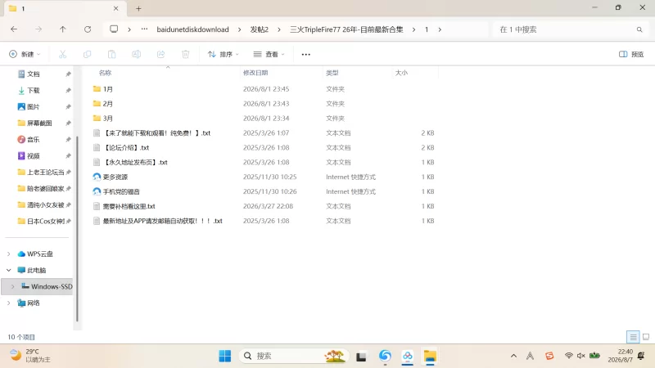Click the search magnifier icon
655x368 pixels.
tap(639, 29)
